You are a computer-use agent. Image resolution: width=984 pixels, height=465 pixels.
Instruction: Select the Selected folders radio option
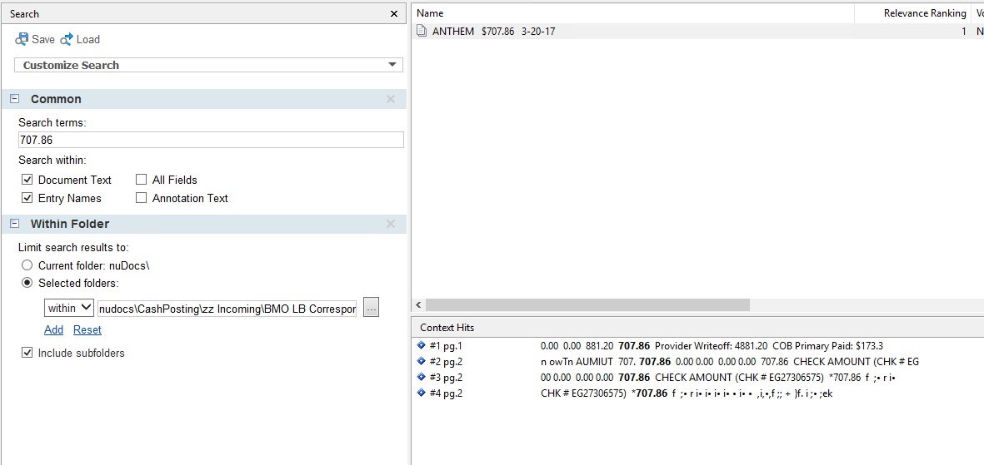tap(27, 284)
